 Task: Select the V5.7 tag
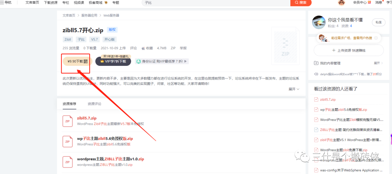tap(95, 39)
